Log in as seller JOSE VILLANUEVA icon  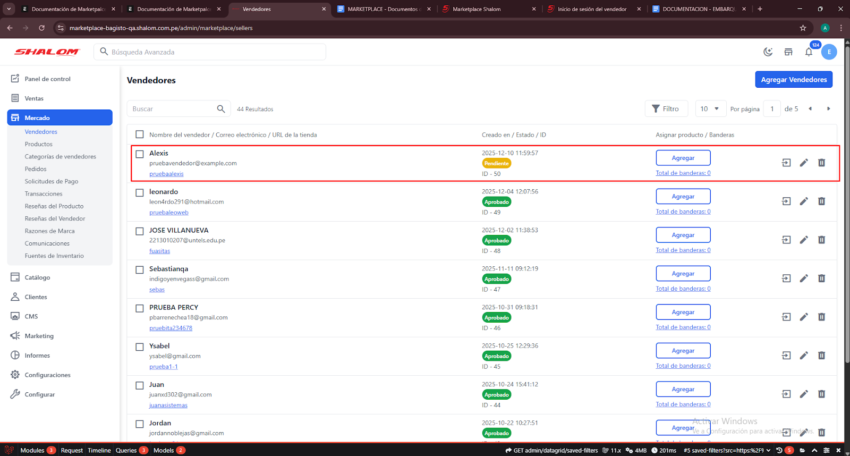coord(786,240)
